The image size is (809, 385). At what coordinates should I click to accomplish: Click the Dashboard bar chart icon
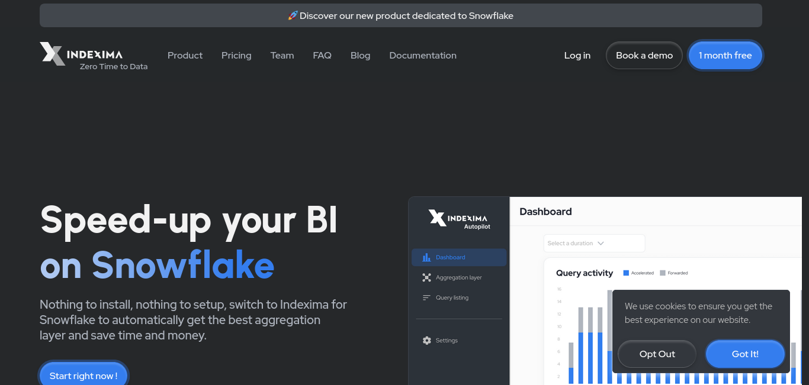click(x=426, y=257)
